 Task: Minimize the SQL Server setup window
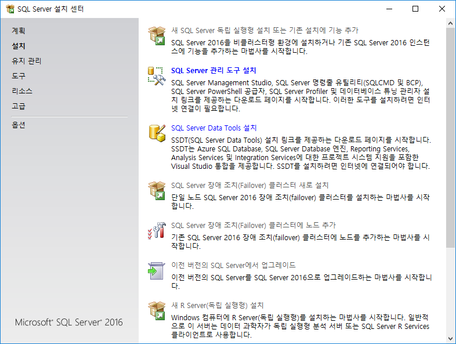tap(389, 9)
